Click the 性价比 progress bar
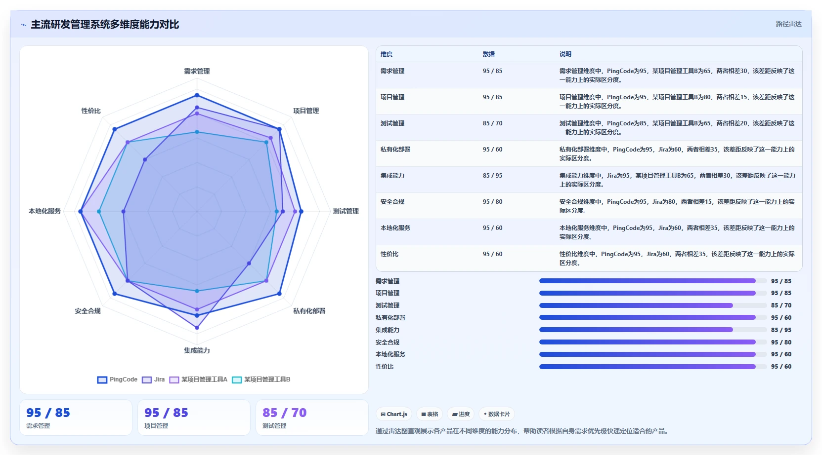The height and width of the screenshot is (455, 822). 652,367
